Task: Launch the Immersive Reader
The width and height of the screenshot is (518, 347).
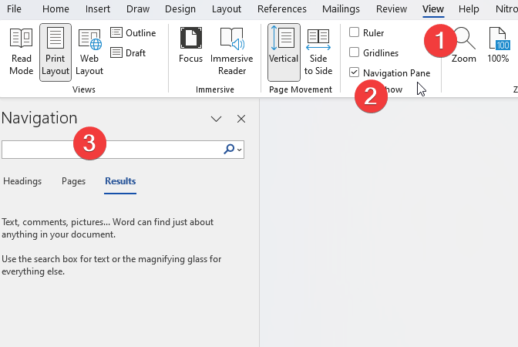Action: [231, 51]
